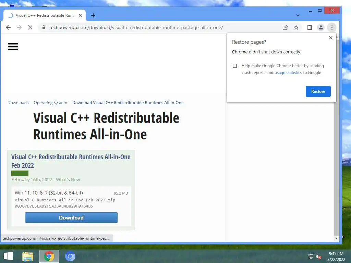
Task: Maximize the Chrome window
Action: pyautogui.click(x=320, y=11)
